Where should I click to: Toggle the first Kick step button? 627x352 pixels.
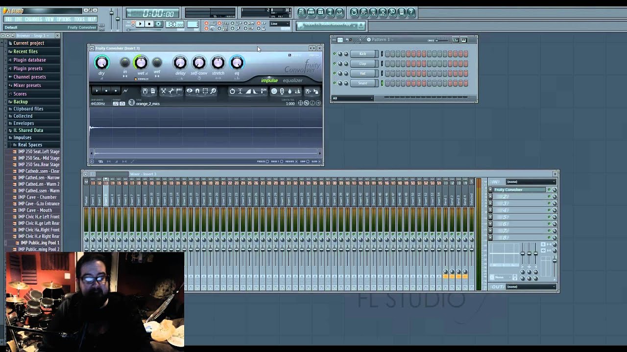pyautogui.click(x=387, y=54)
